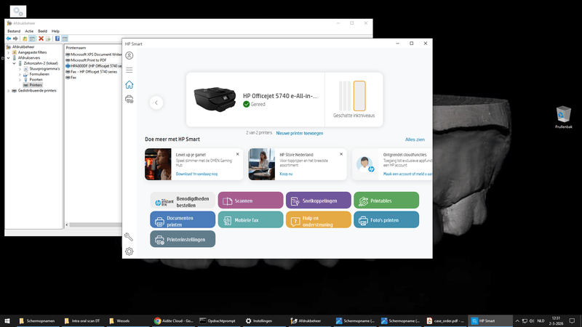The height and width of the screenshot is (327, 582).
Task: Open the Actie menu in Afdrukbeheer
Action: coord(29,31)
